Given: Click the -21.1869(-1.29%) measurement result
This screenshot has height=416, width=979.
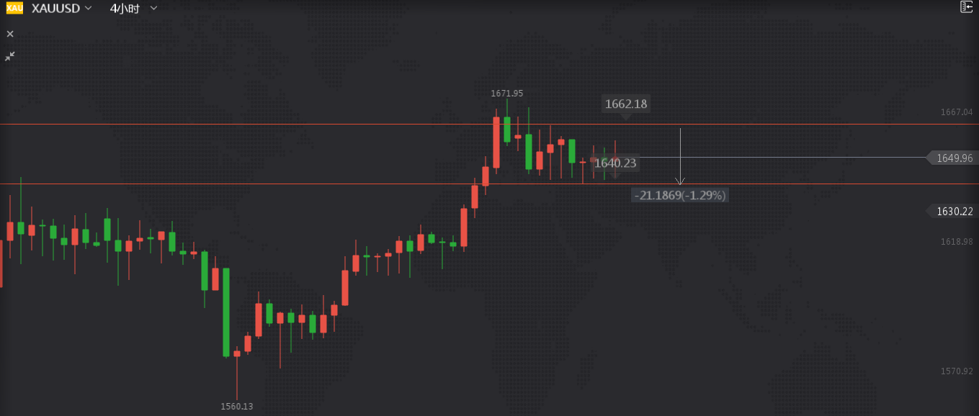Looking at the screenshot, I should pos(680,195).
